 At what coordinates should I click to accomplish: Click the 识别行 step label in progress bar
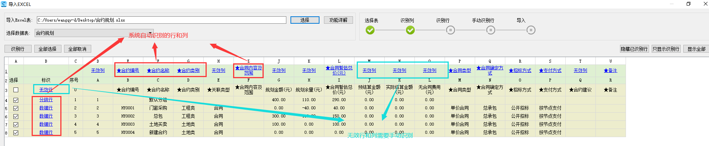[443, 20]
